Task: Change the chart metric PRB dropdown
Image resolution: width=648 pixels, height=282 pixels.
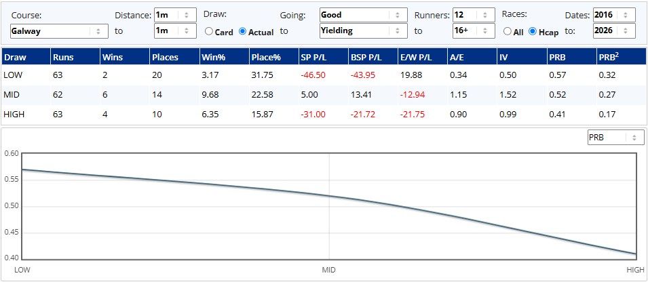Action: (615, 138)
